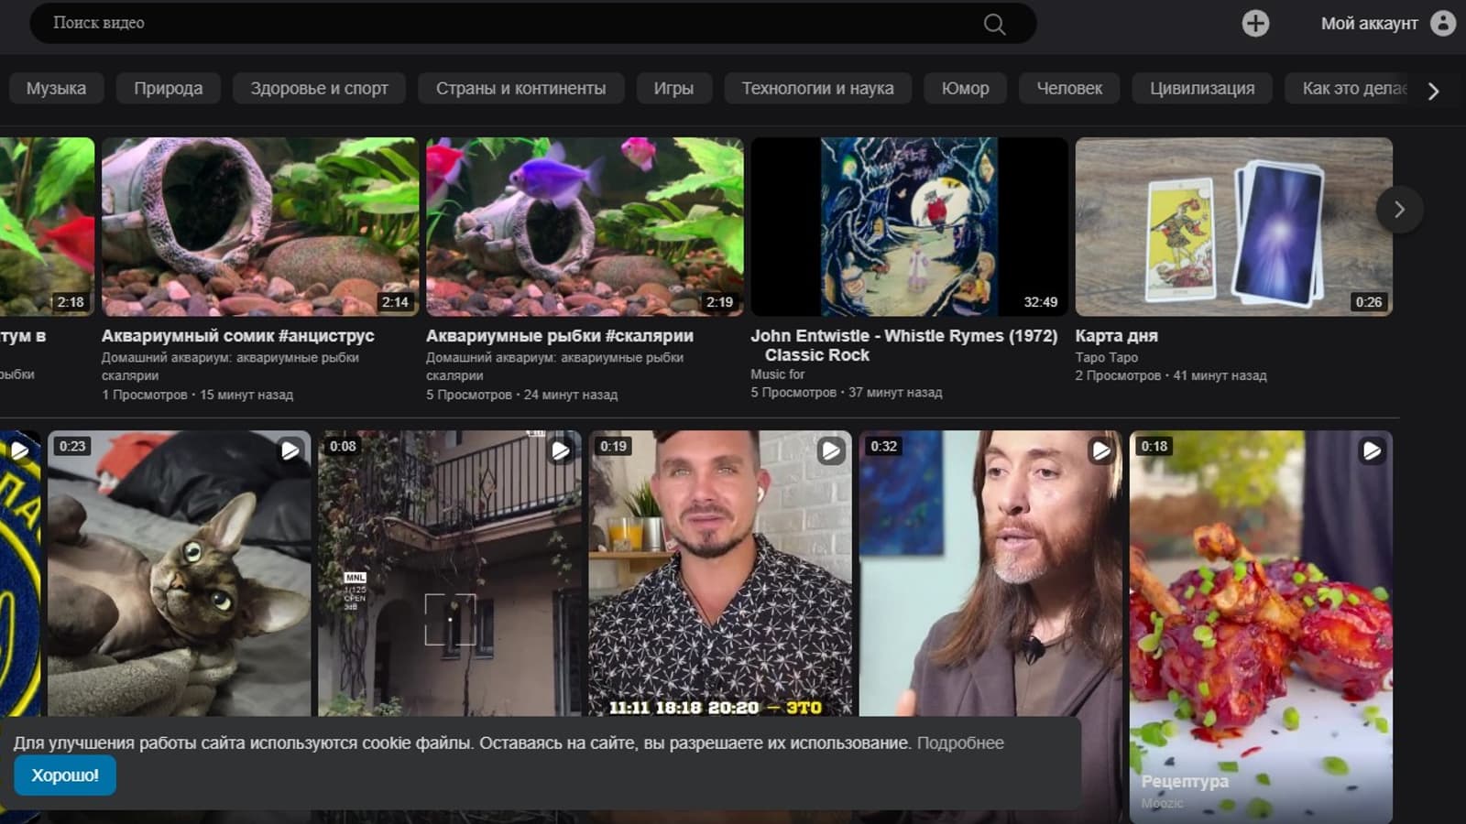Click the search magnifier icon
The image size is (1466, 824).
click(994, 24)
